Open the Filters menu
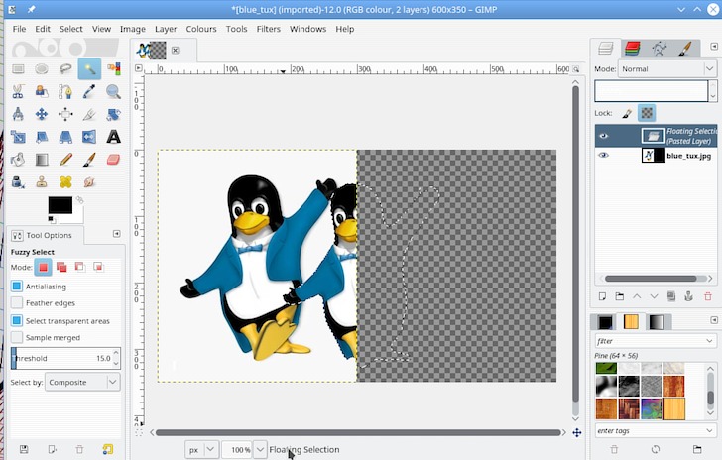The image size is (722, 460). (268, 29)
